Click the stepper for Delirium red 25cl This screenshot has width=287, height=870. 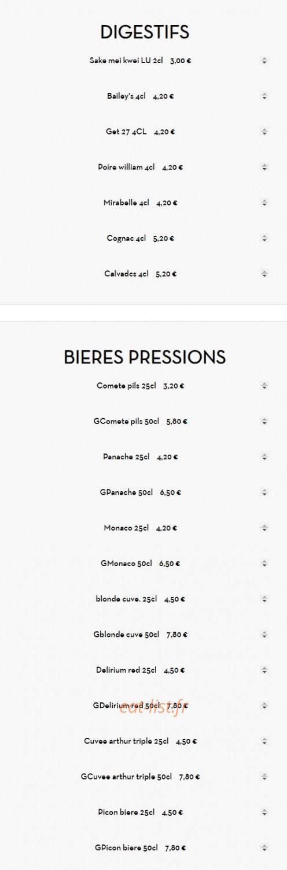point(264,670)
